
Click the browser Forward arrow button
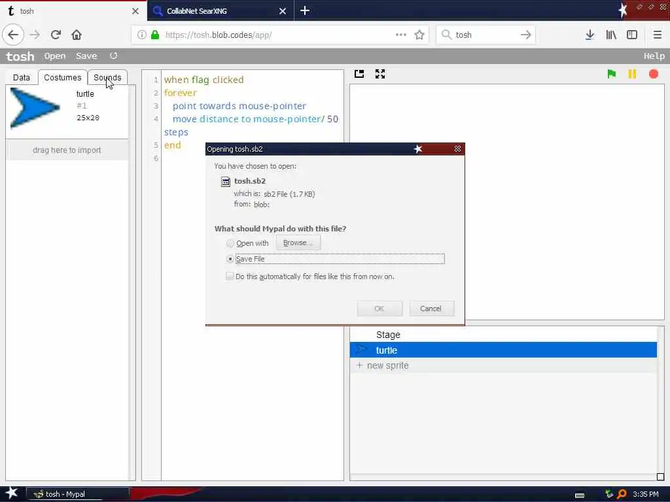(x=35, y=35)
